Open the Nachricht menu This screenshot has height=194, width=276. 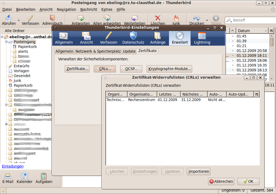point(88,9)
